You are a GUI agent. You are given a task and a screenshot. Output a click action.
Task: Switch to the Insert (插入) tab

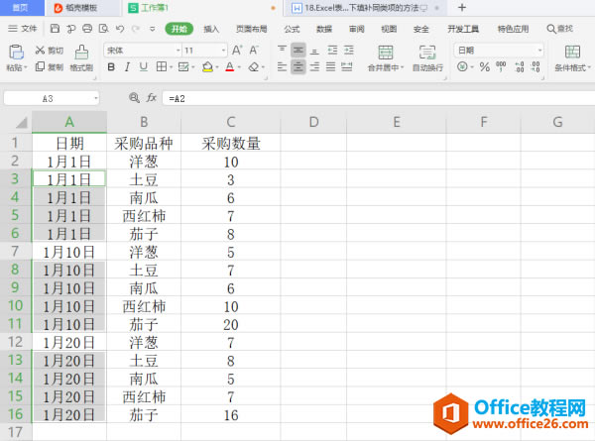tap(211, 29)
